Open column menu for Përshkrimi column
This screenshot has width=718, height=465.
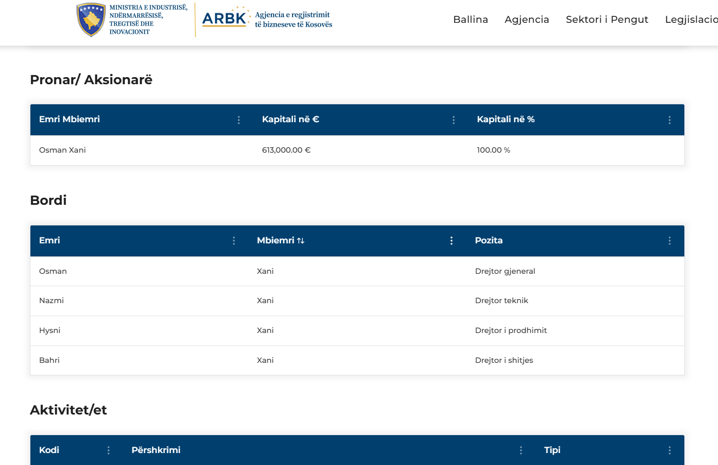coord(521,450)
